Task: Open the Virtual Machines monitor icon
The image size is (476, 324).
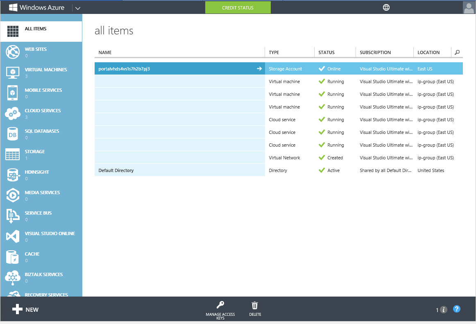Action: click(x=13, y=73)
